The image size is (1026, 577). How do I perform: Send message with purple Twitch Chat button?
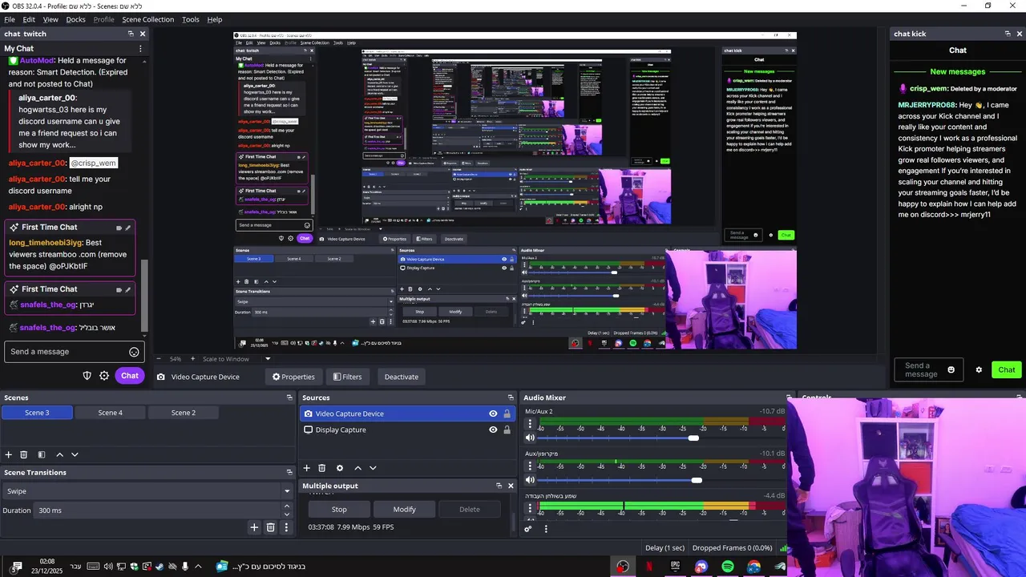coord(130,376)
